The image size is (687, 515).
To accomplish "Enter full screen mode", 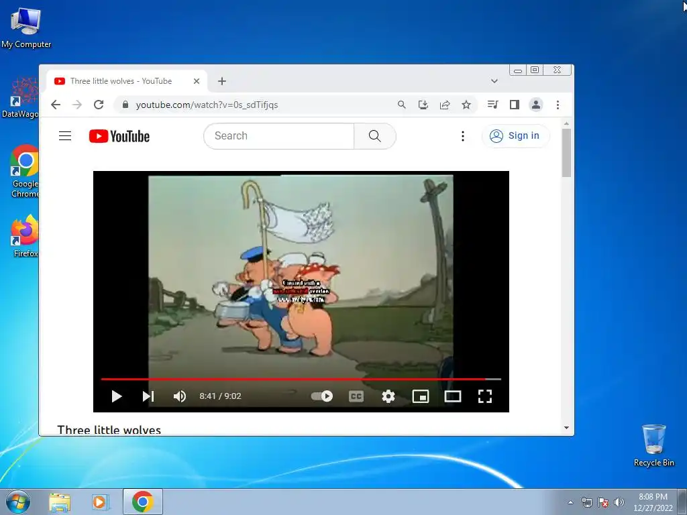I will [x=485, y=396].
